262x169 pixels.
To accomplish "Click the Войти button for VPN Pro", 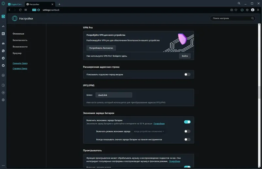I will pos(185,56).
